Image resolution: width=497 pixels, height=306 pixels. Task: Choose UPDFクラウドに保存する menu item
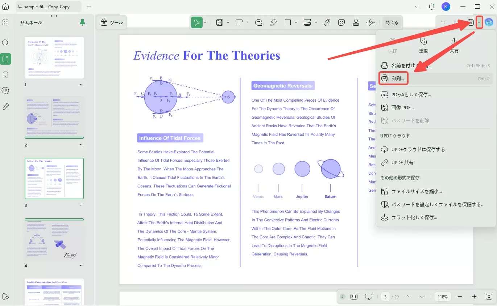[436, 149]
